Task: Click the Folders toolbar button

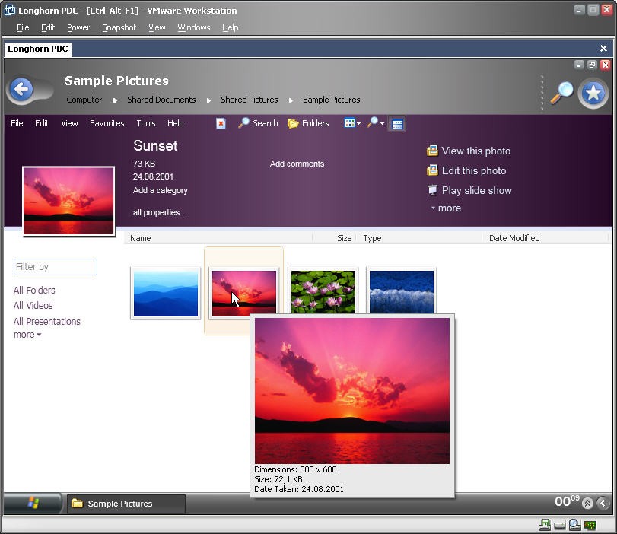Action: pyautogui.click(x=308, y=123)
